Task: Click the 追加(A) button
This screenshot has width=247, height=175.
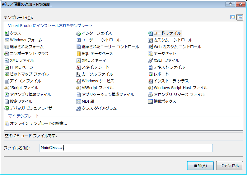Action: point(200,166)
